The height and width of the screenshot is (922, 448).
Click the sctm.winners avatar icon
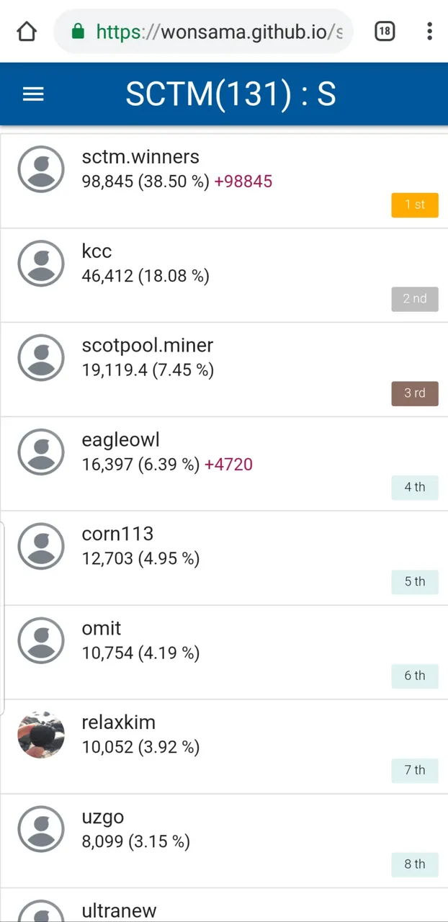point(41,169)
